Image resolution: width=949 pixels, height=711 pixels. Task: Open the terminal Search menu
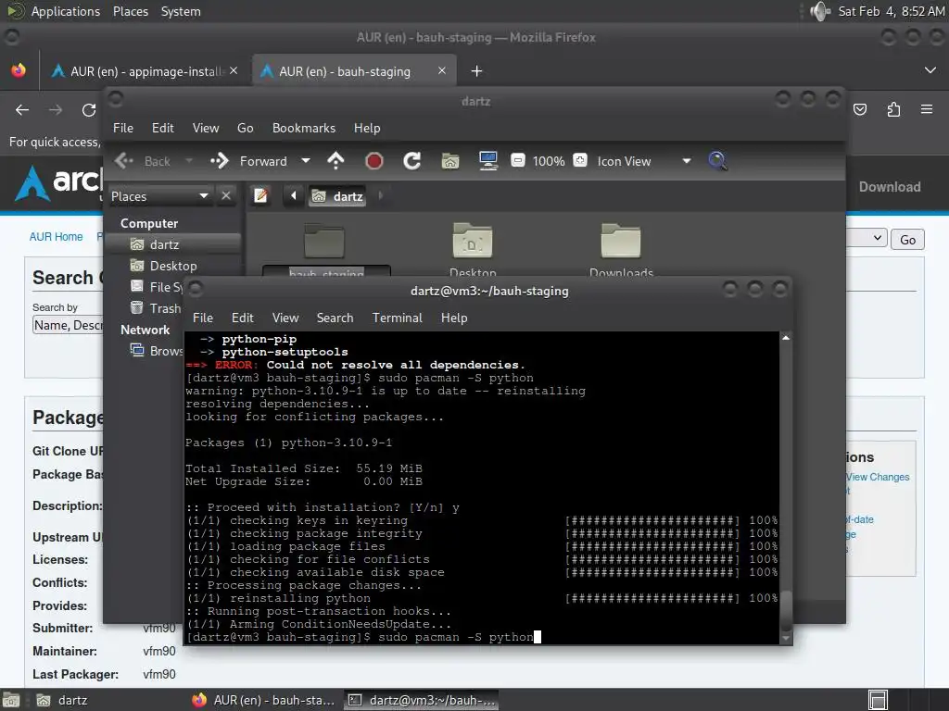coord(335,318)
